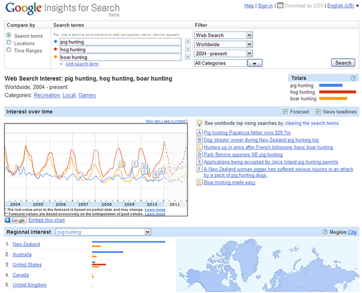Screen dimensions: 362x293
Task: Click headline marker A icon in list
Action: (199, 133)
